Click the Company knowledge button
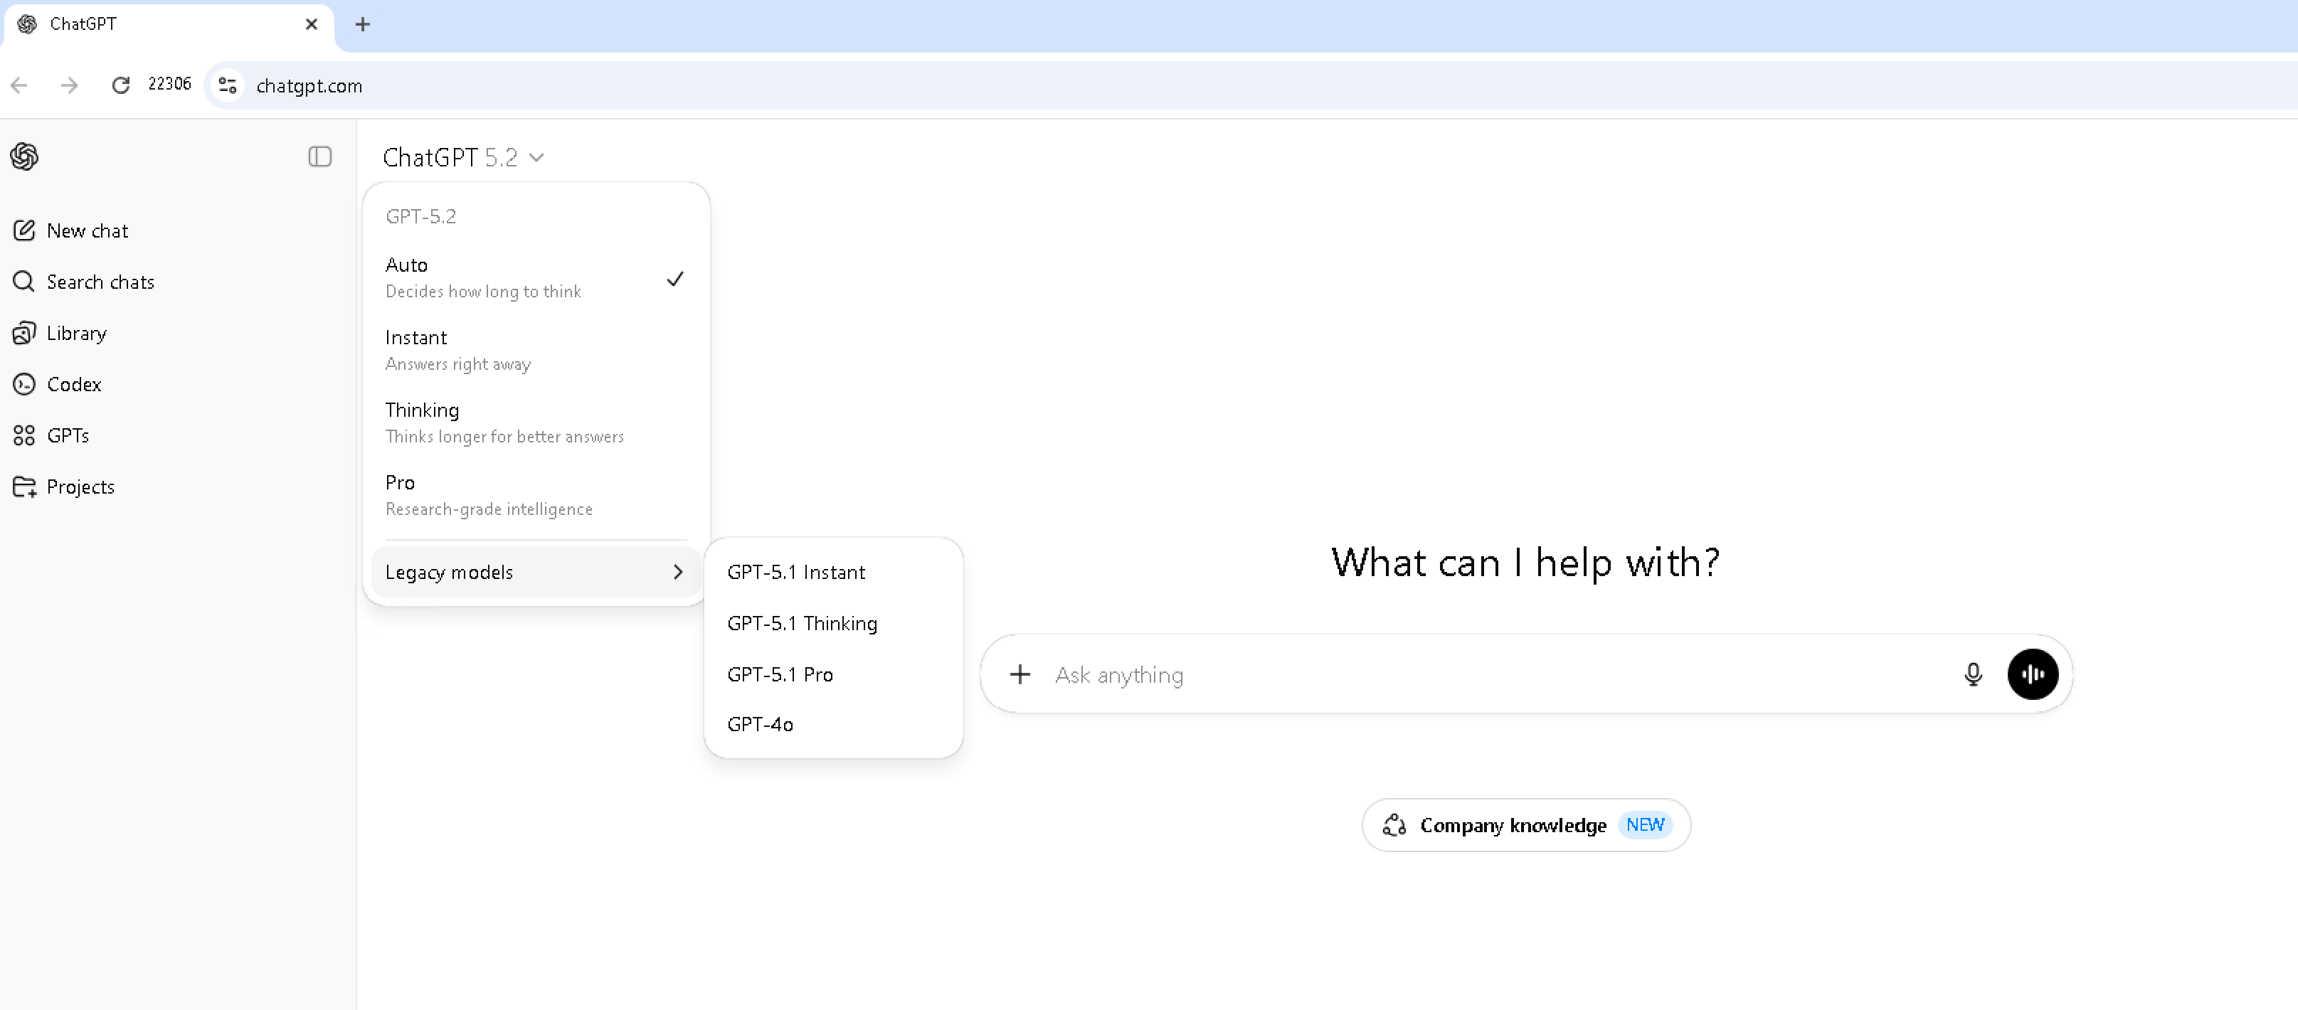This screenshot has width=2298, height=1010. click(1525, 825)
